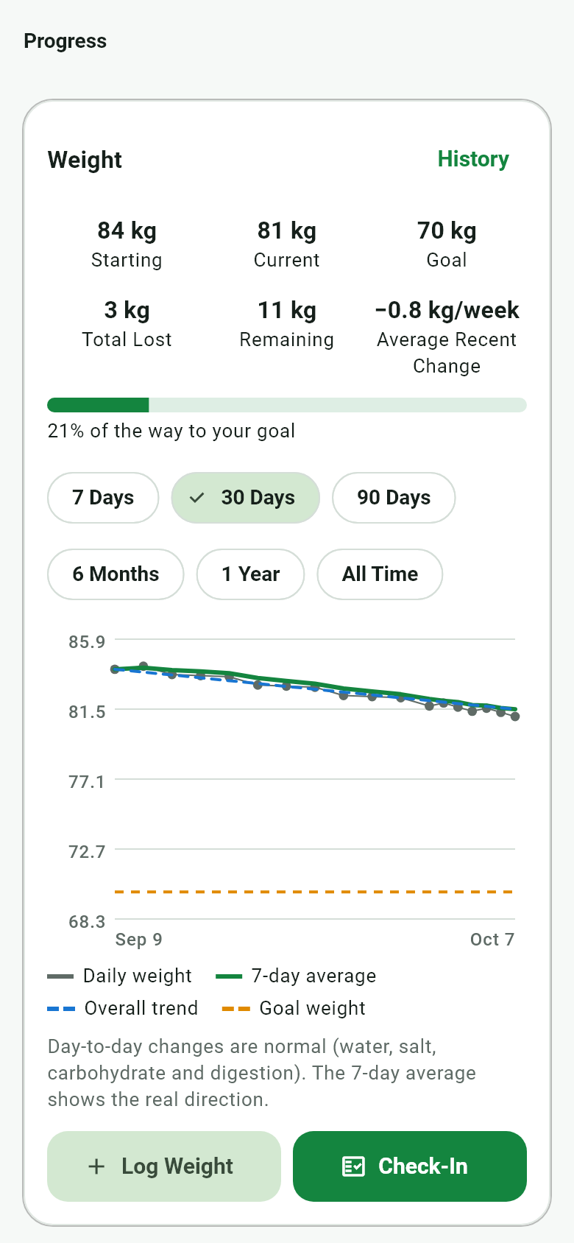Select the 90 Days range chip
The height and width of the screenshot is (1243, 574).
point(394,498)
